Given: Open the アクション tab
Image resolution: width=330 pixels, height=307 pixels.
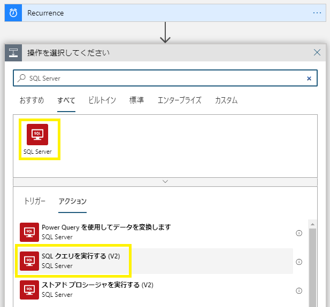Looking at the screenshot, I should 72,201.
